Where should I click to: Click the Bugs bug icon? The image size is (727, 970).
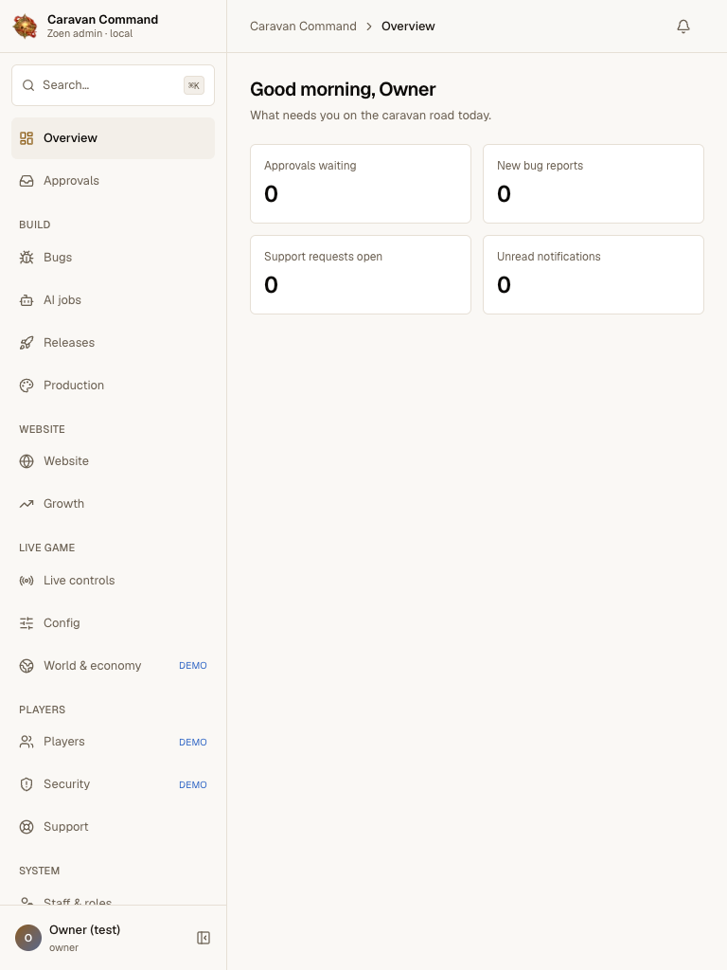27,258
